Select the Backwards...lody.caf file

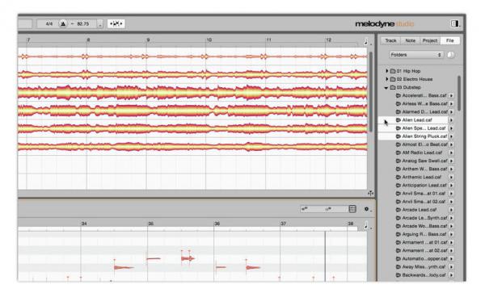click(x=424, y=274)
